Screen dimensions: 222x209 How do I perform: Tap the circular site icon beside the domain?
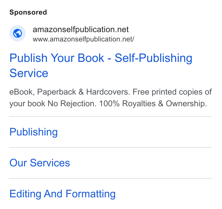[x=18, y=33]
